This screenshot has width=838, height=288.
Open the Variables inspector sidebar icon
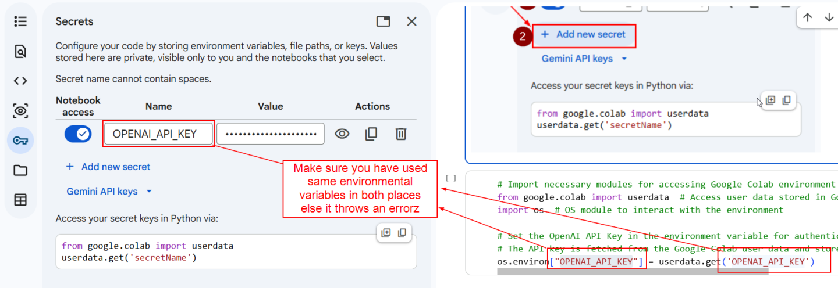[20, 110]
